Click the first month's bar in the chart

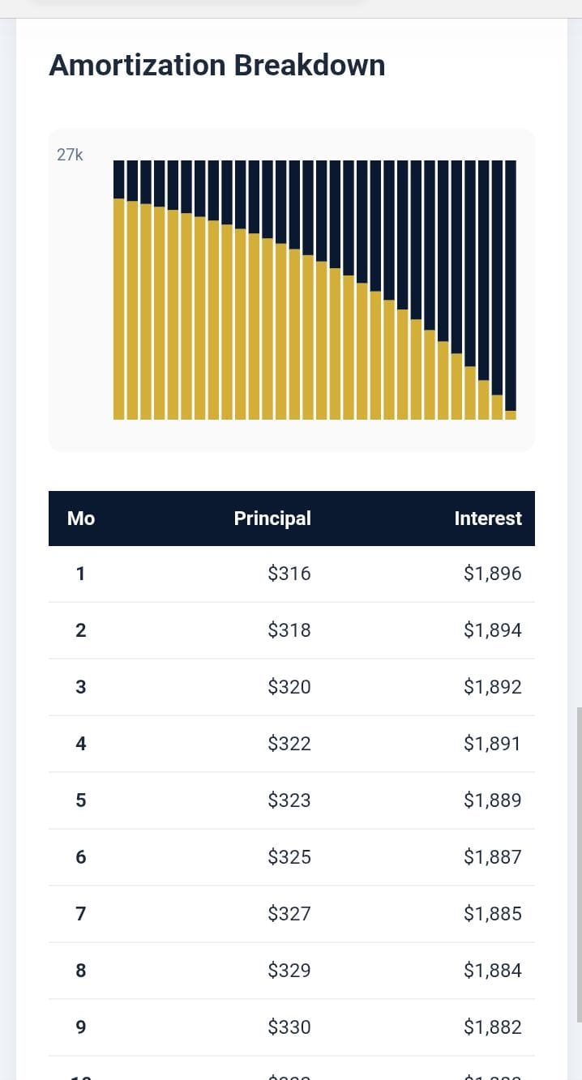pos(118,292)
